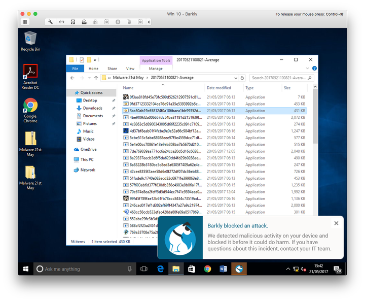
Task: Select file starting 99fd5f789fae12b61
Action: click(214, 198)
